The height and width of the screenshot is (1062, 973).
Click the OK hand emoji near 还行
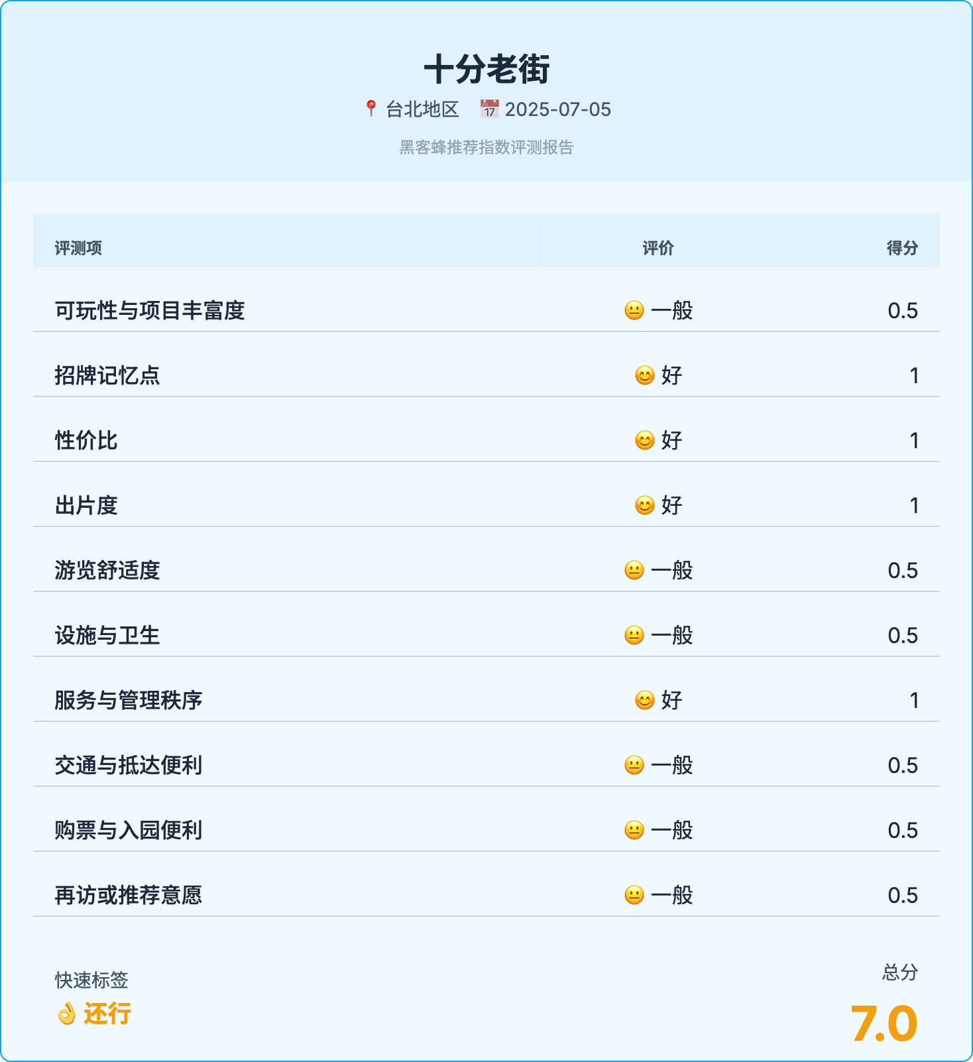[66, 1014]
